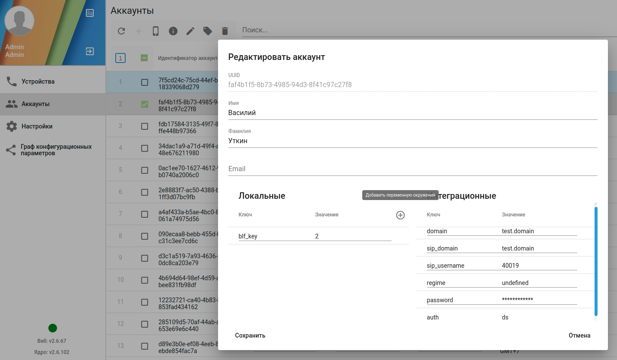Click the refresh accounts icon
Viewport: 617px width, 360px height.
coord(121,31)
